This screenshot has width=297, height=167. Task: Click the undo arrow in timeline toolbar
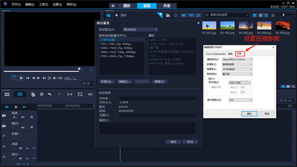(50, 94)
